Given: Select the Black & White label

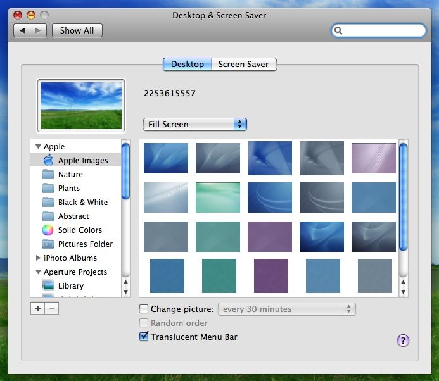Looking at the screenshot, I should 83,203.
